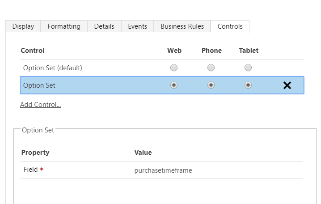Switch to the Display tab
Viewport: 321px width, 204px height.
pos(23,26)
